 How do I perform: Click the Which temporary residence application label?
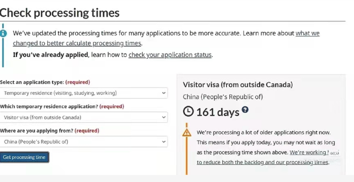[49, 106]
